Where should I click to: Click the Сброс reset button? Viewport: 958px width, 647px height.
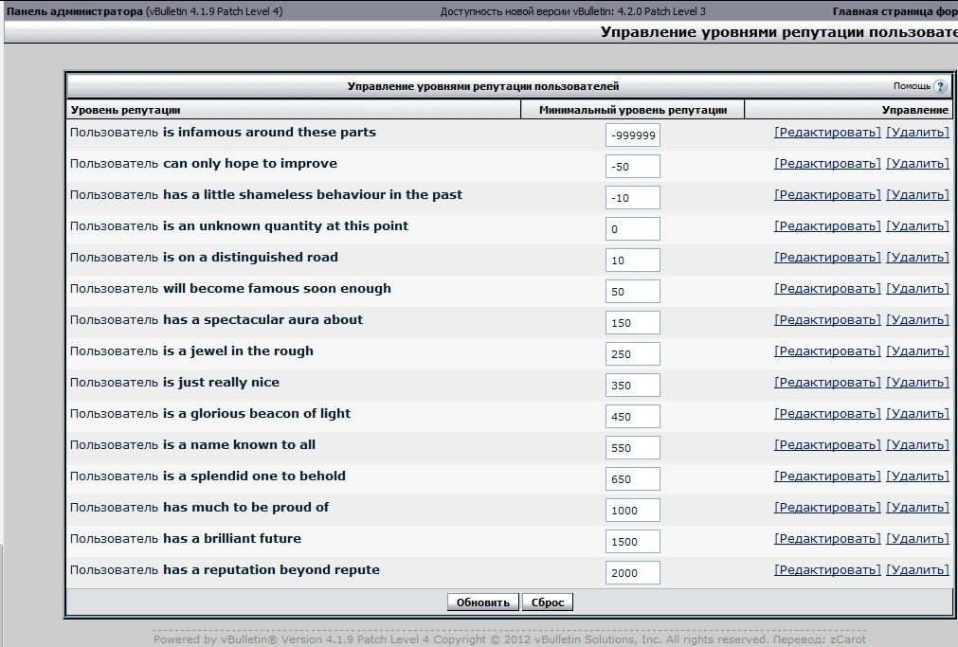[x=548, y=602]
